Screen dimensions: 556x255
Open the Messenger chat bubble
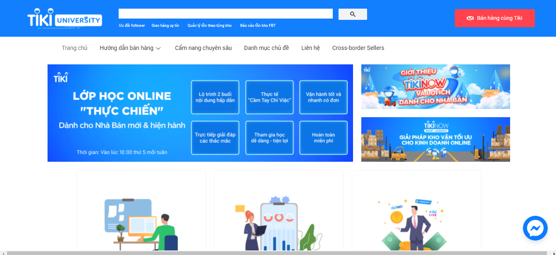pos(535,228)
